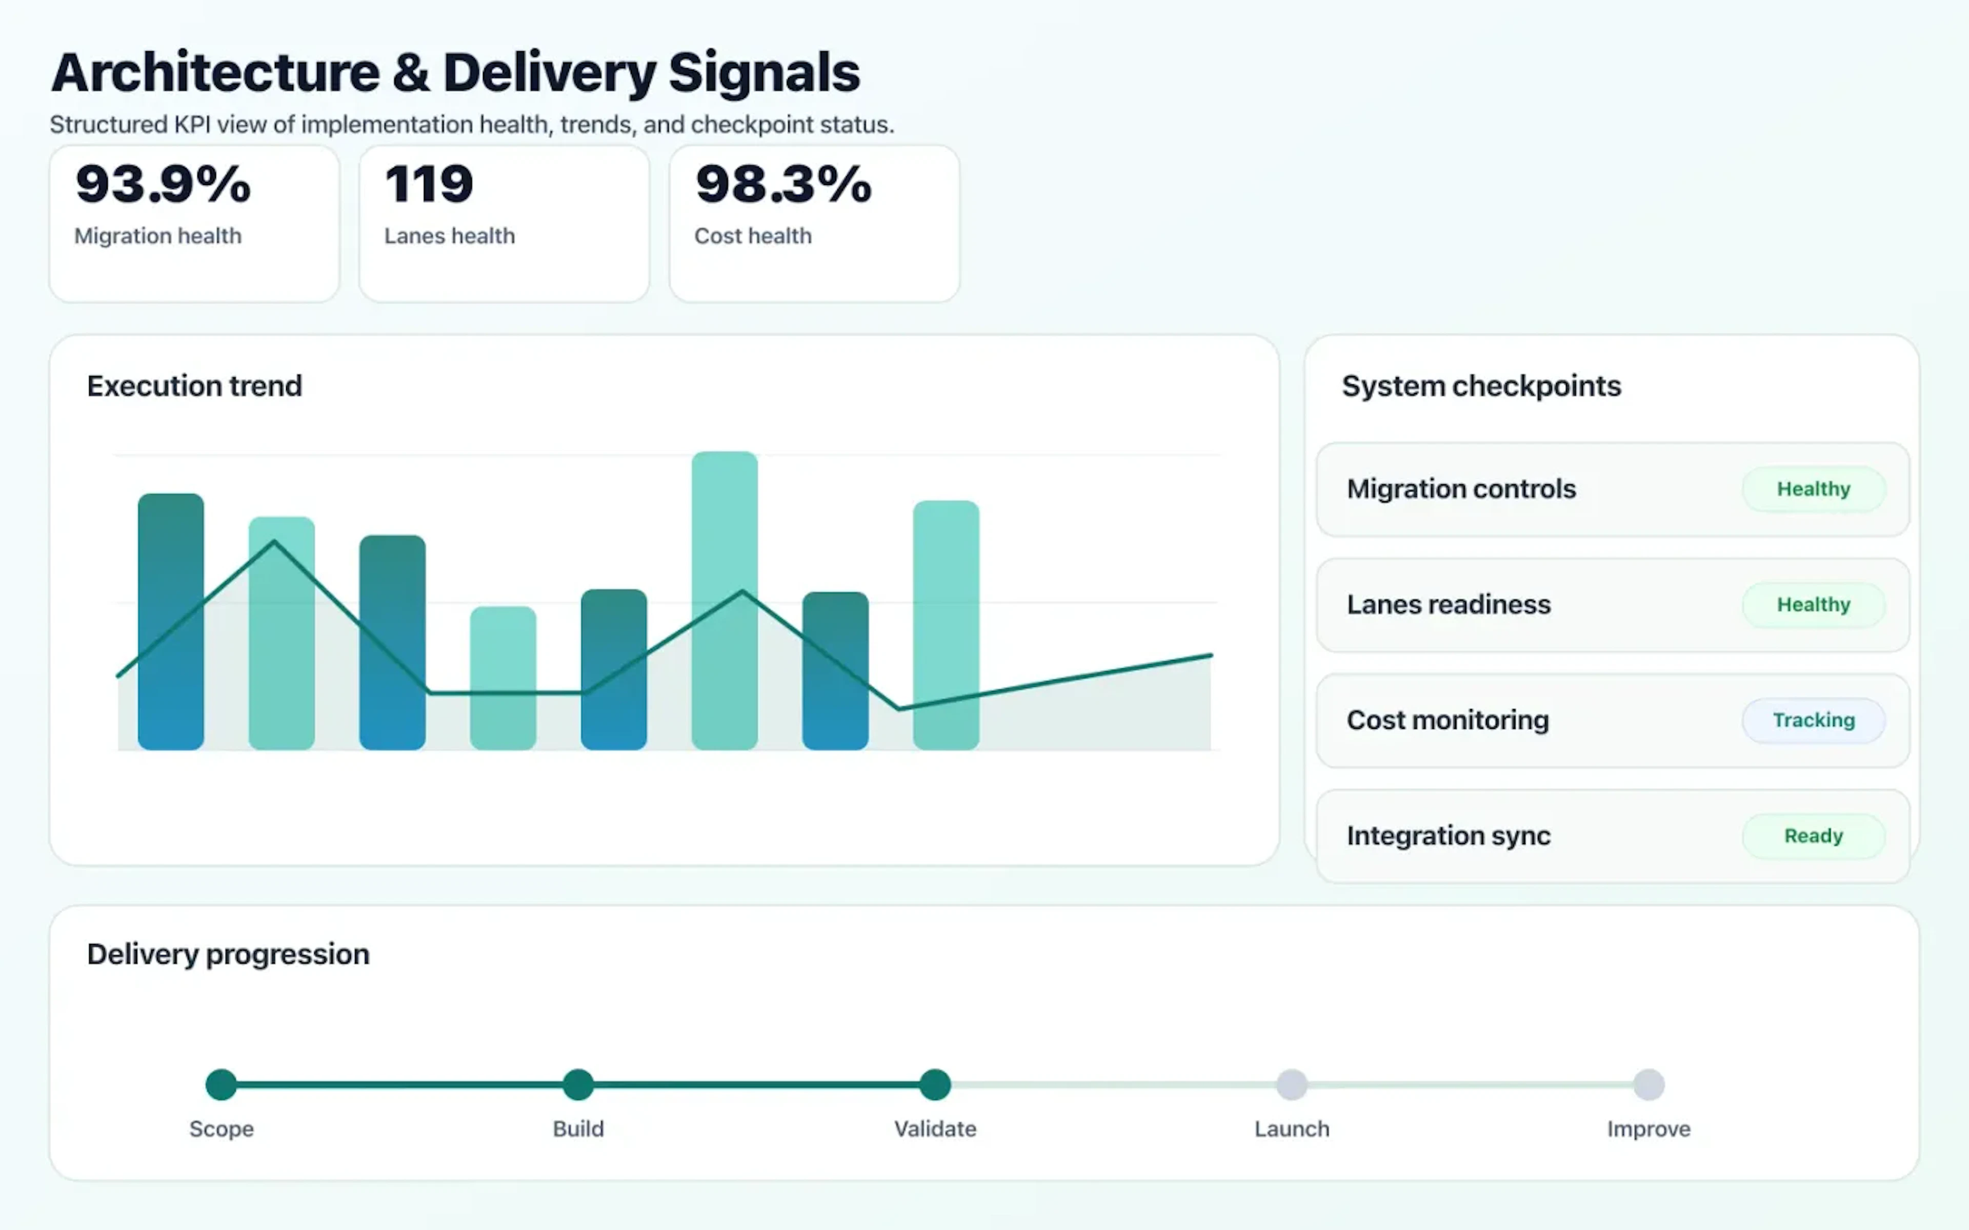The image size is (1969, 1230).
Task: Select the Cost monitoring checkpoint row
Action: [1546, 720]
